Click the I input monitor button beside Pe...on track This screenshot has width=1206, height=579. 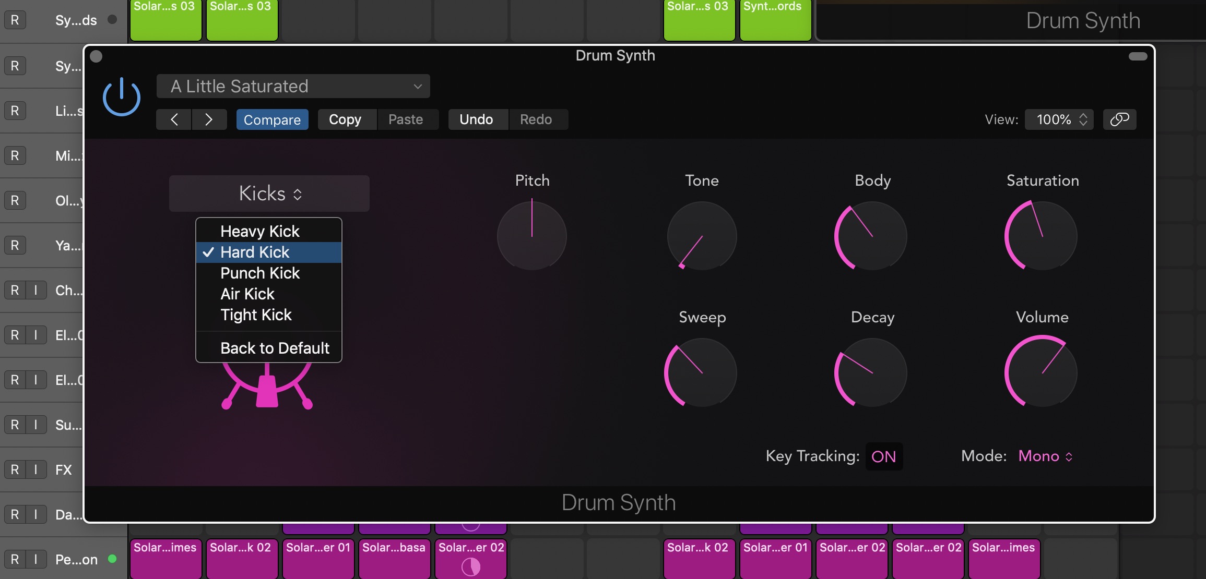pos(36,559)
